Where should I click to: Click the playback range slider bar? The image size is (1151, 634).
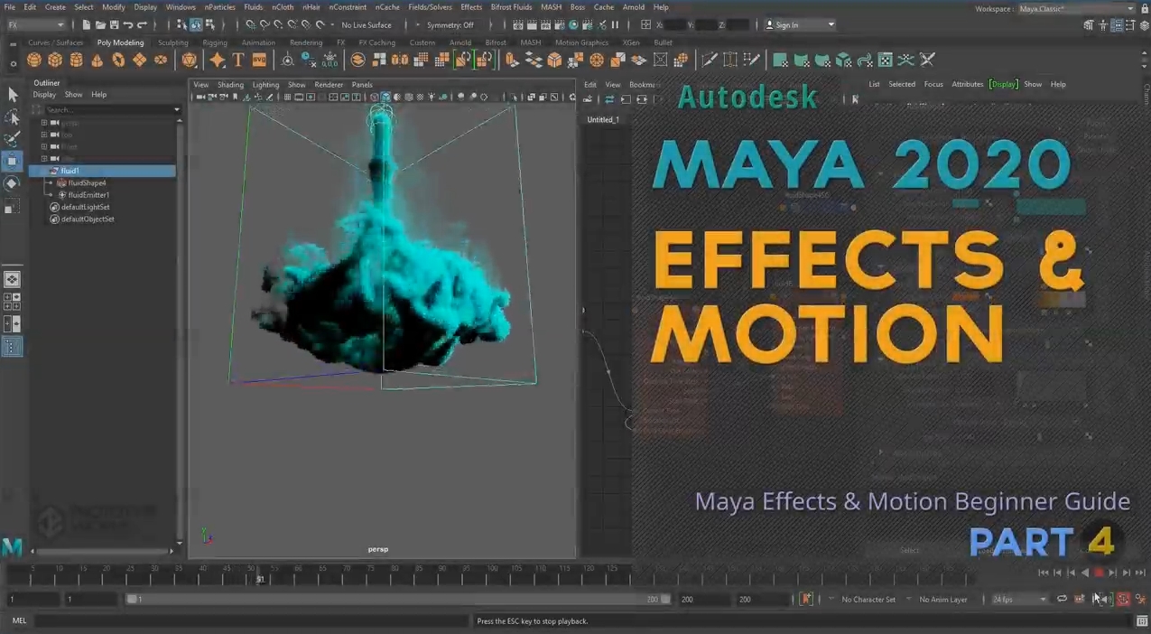click(397, 599)
